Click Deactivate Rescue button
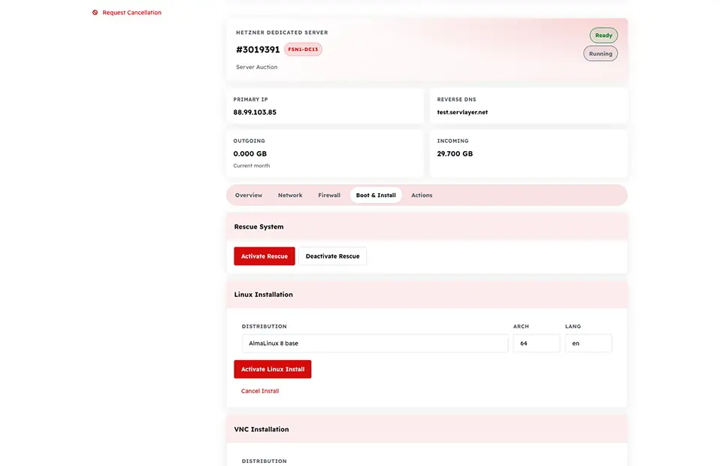The width and height of the screenshot is (720, 466). [332, 256]
